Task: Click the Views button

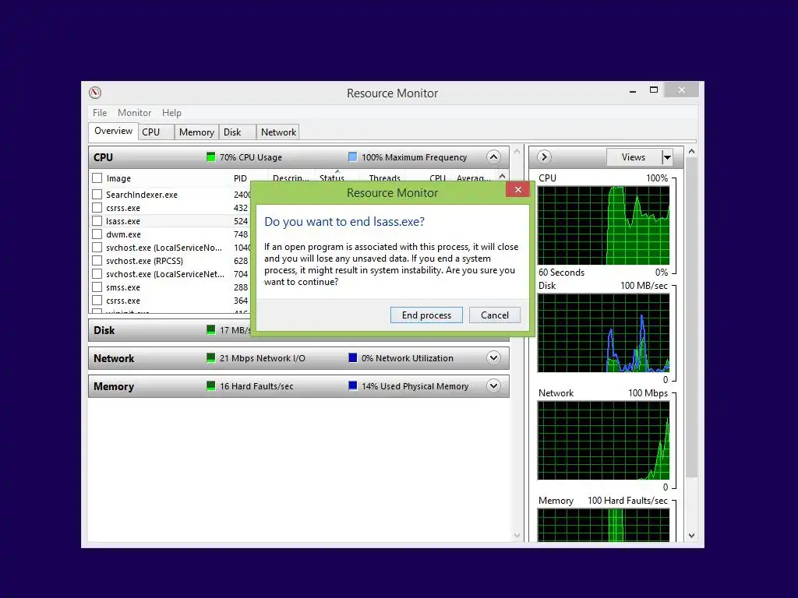Action: [634, 157]
